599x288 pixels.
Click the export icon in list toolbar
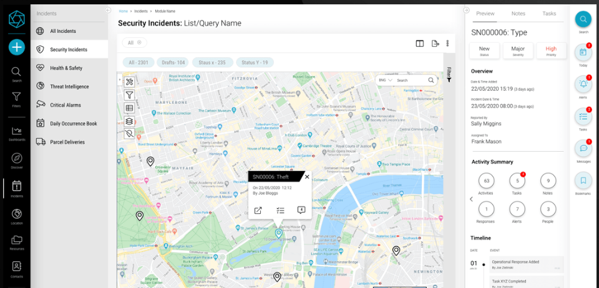(436, 44)
